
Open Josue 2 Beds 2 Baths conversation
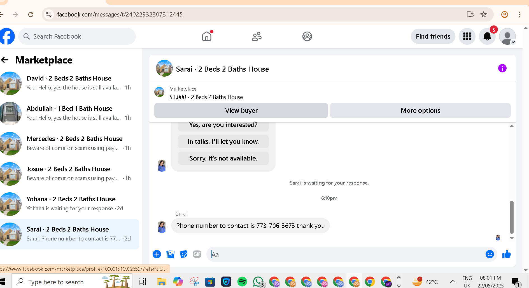point(69,174)
